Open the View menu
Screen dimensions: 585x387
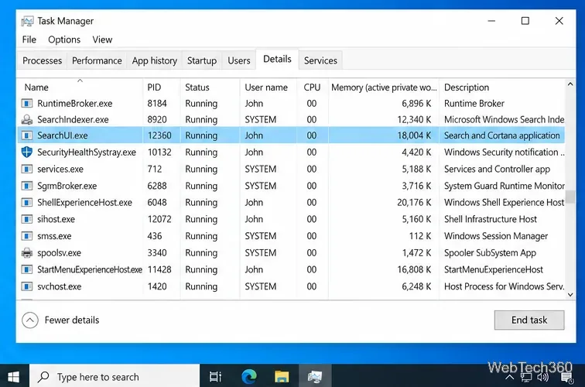point(102,39)
